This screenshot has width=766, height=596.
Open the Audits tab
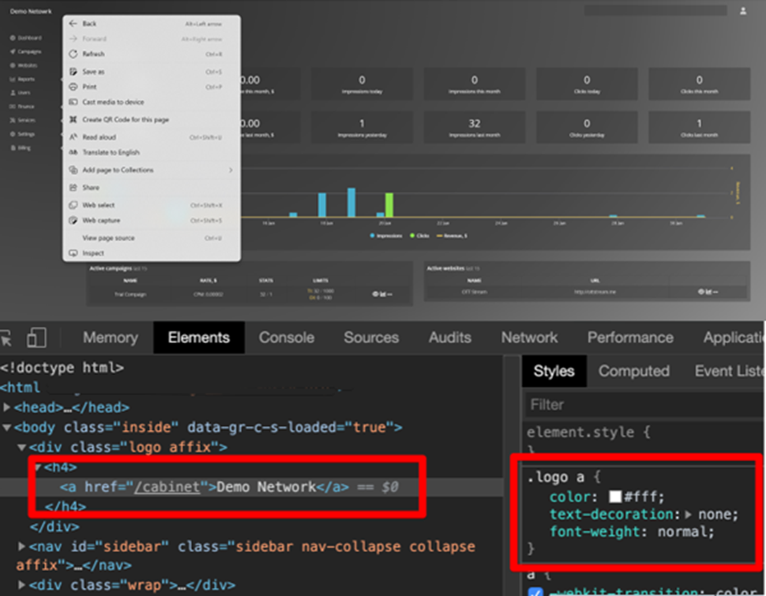tap(450, 337)
